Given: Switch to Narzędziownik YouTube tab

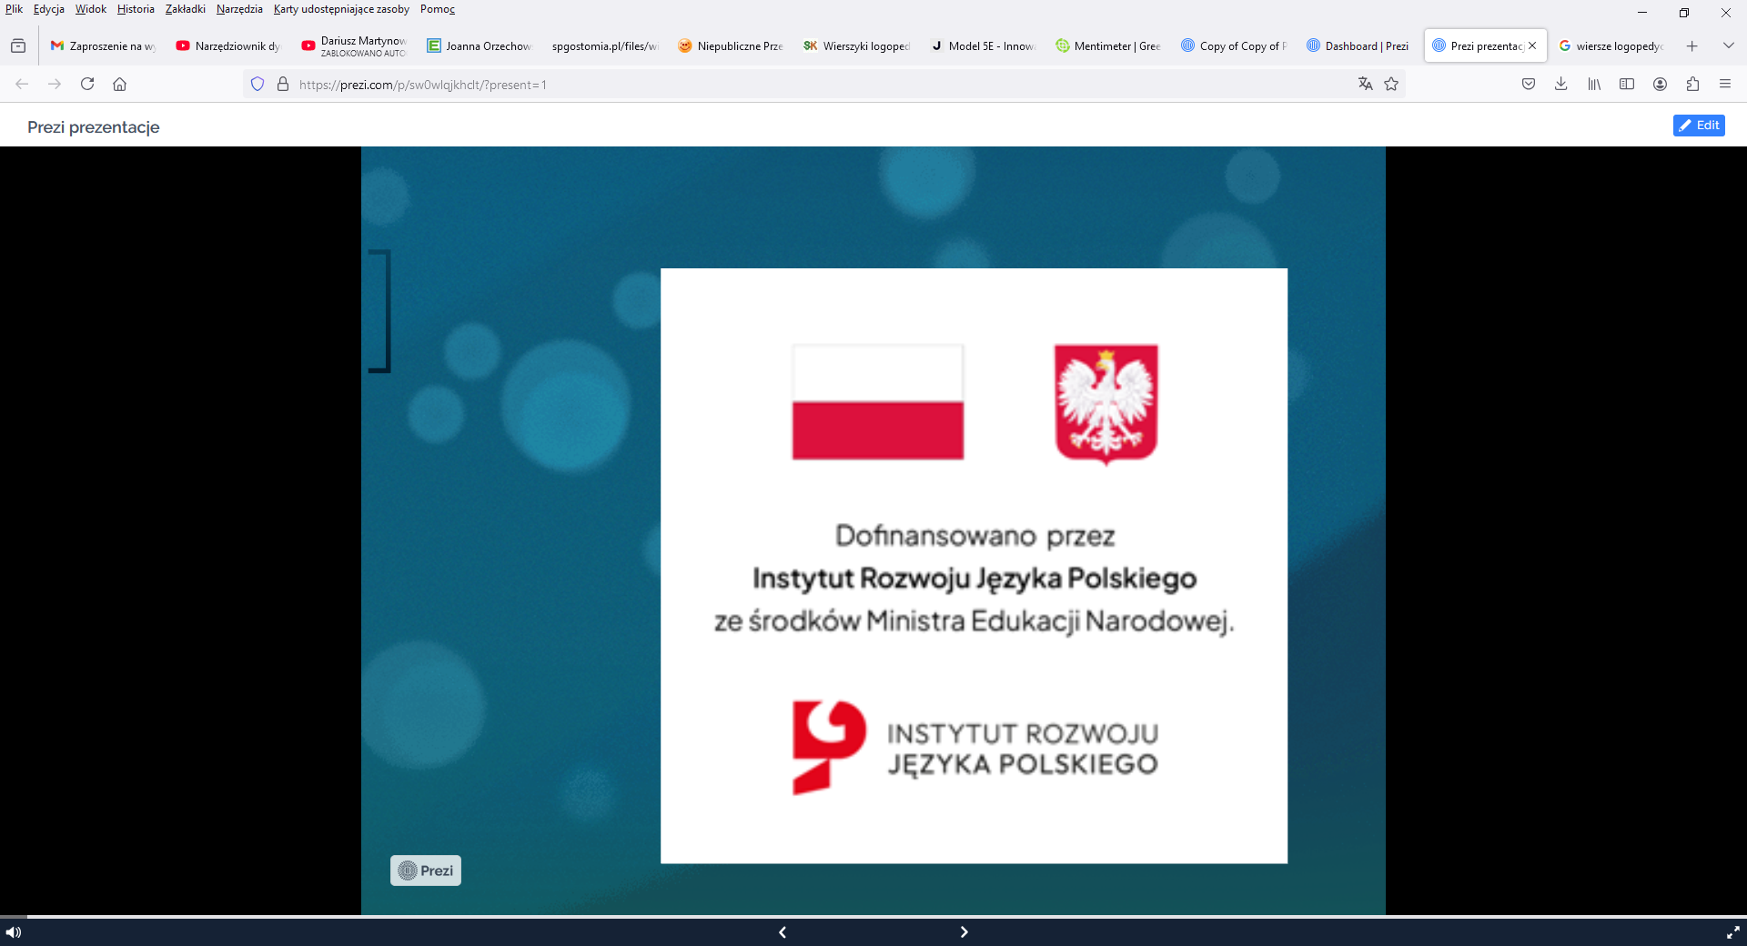Looking at the screenshot, I should [x=228, y=45].
